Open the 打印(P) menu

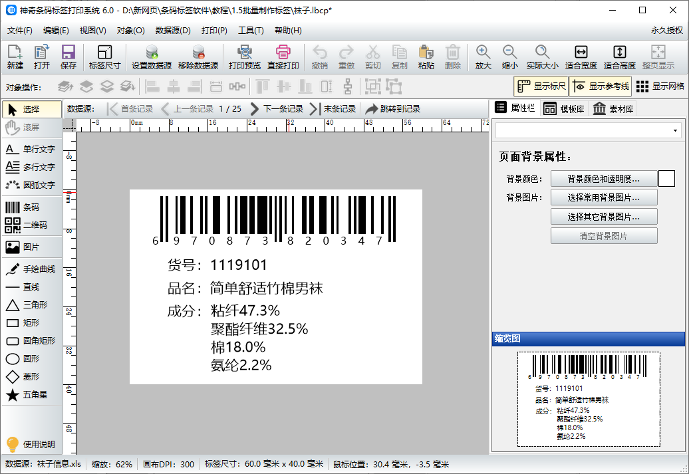tap(214, 31)
